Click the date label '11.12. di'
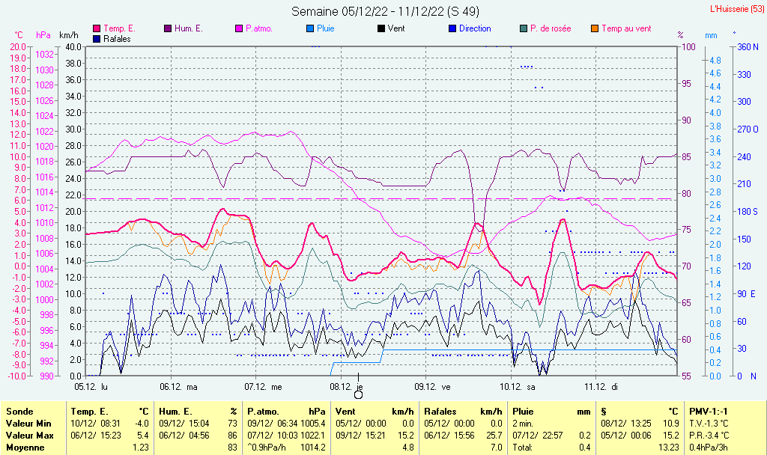 (601, 387)
